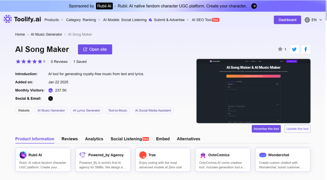Click the 1 Saved text
Viewport: 327px width, 180px height.
pyautogui.click(x=80, y=62)
